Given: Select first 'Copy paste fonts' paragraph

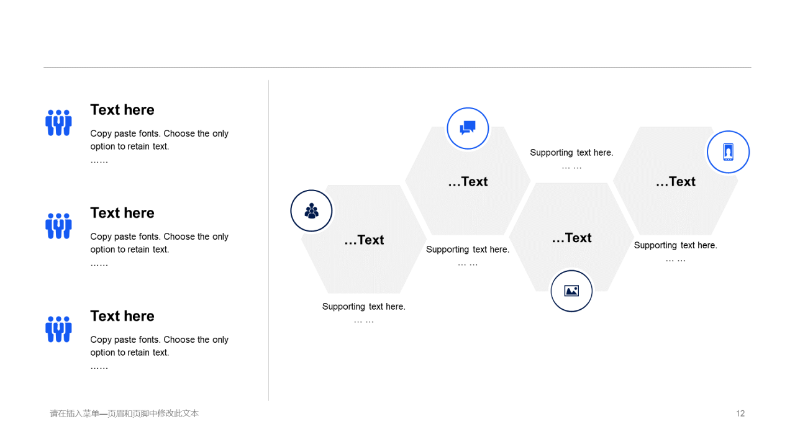Looking at the screenshot, I should click(x=160, y=147).
